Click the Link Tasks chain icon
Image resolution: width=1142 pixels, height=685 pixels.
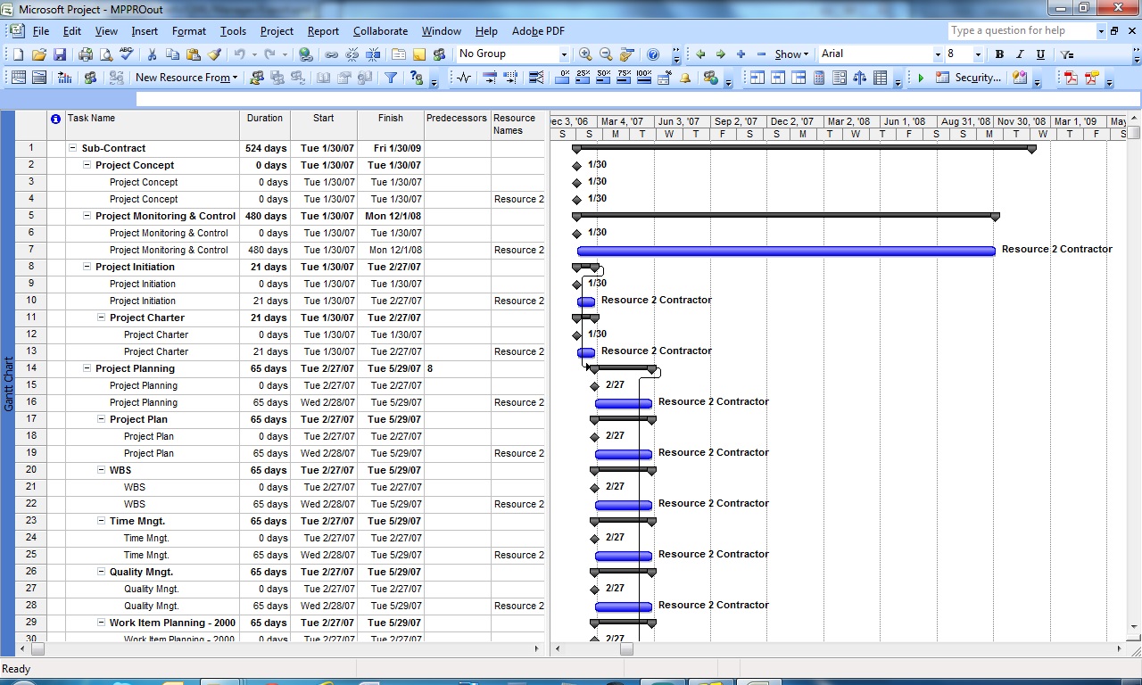(331, 54)
